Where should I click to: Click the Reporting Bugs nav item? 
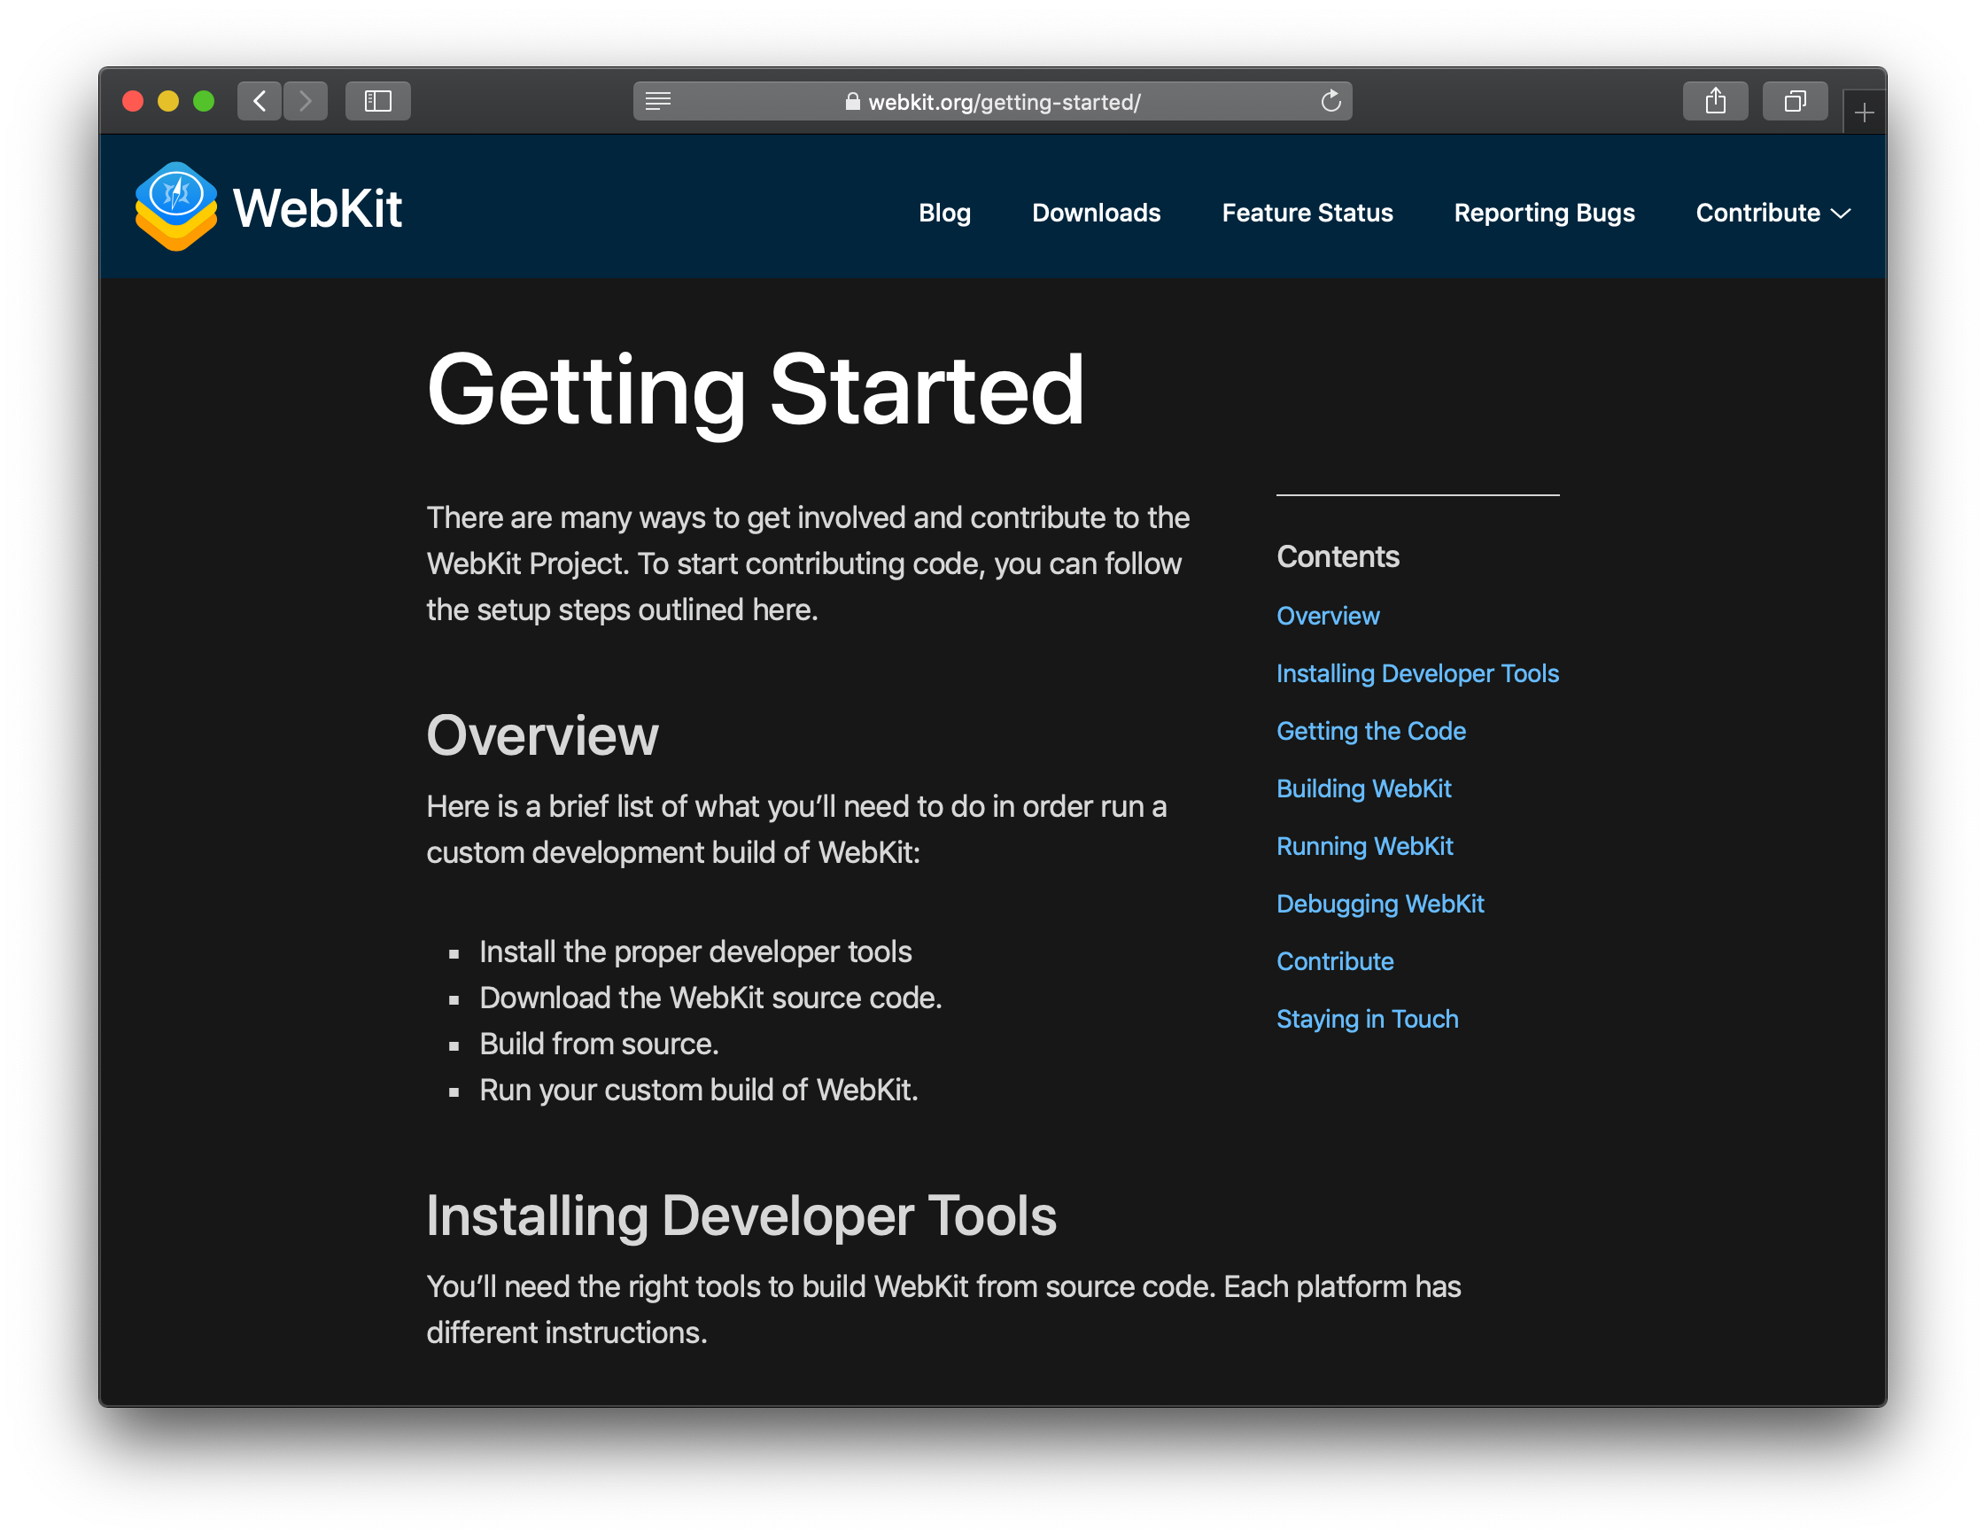click(1543, 211)
